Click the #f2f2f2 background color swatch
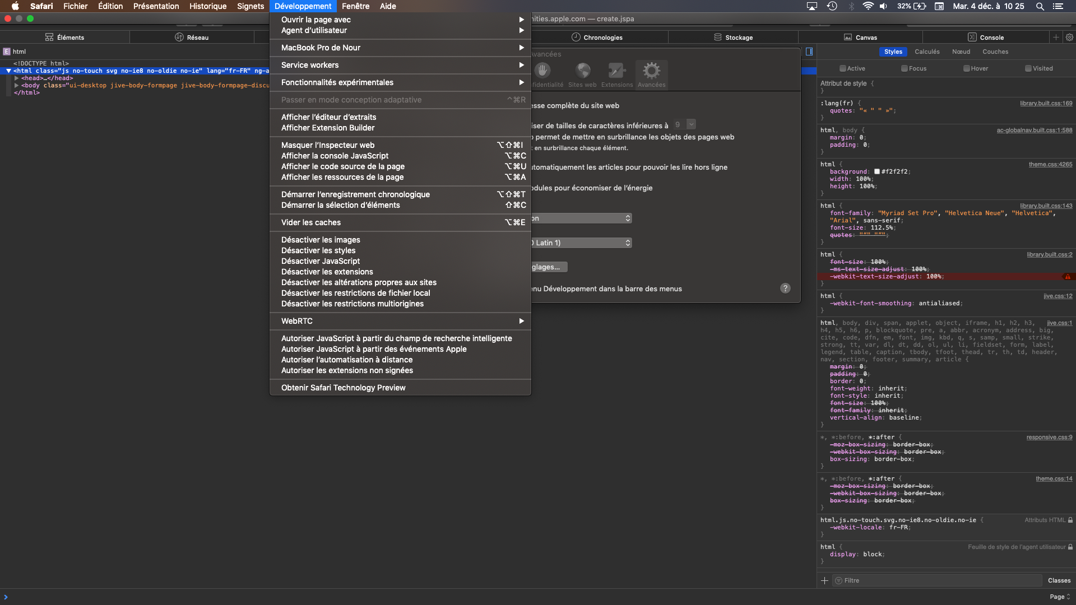This screenshot has height=605, width=1076. click(877, 172)
